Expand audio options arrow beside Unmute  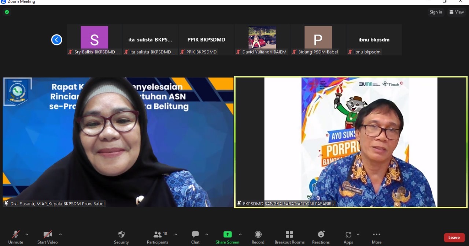point(27,234)
